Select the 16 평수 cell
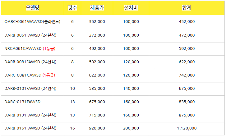This screenshot has width=226, height=136. click(72, 128)
